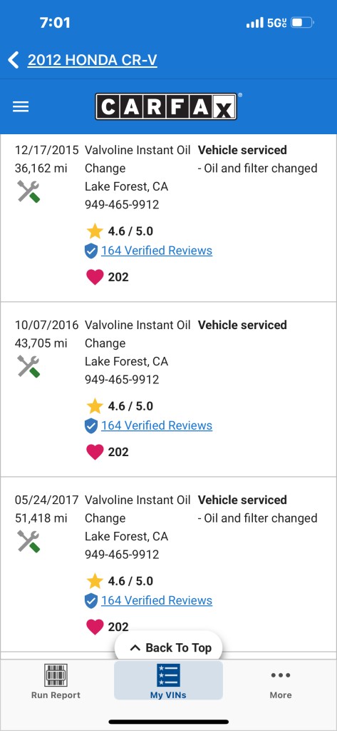This screenshot has width=337, height=731.
Task: Open the hamburger menu icon
Action: 21,107
